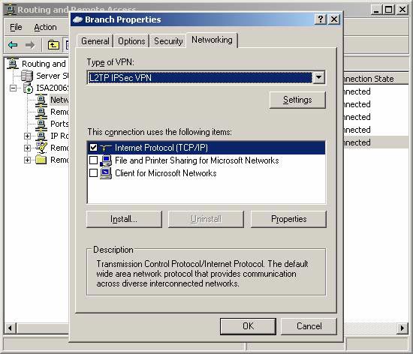Click the Back arrow toolbar icon
The image size is (413, 354).
pyautogui.click(x=13, y=45)
